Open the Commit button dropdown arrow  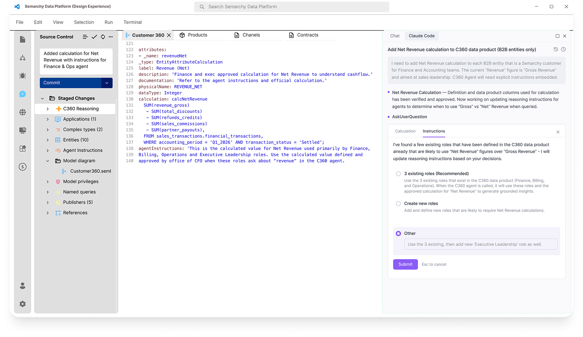coord(107,83)
